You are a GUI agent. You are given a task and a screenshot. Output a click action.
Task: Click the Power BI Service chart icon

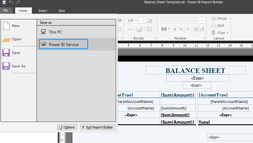click(x=43, y=44)
